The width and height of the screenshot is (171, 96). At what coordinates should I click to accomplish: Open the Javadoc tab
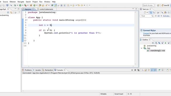[x=37, y=70]
